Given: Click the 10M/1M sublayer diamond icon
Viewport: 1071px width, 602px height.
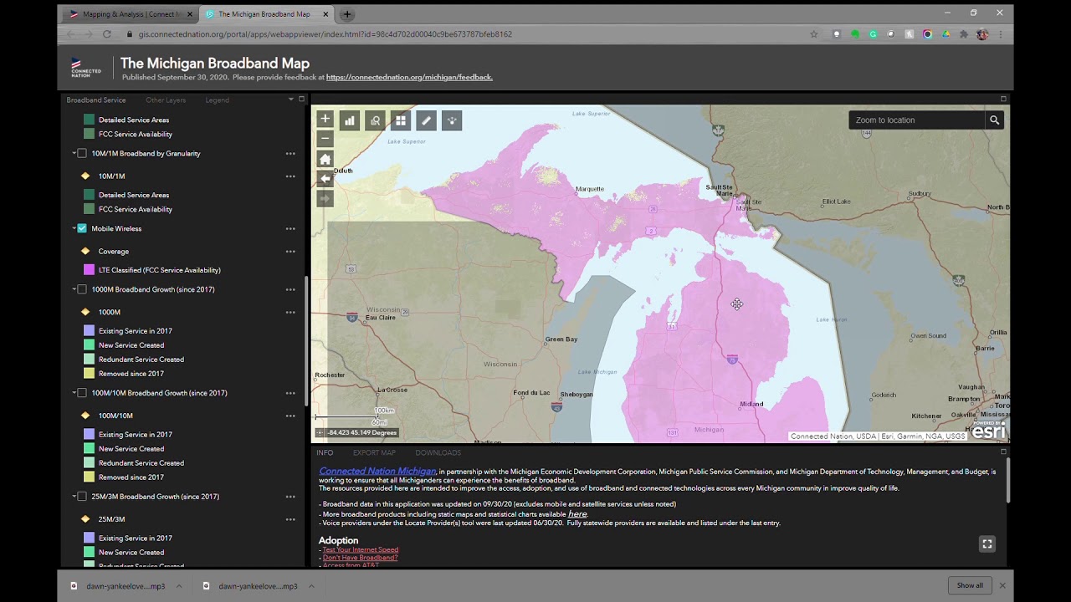Looking at the screenshot, I should [x=85, y=176].
